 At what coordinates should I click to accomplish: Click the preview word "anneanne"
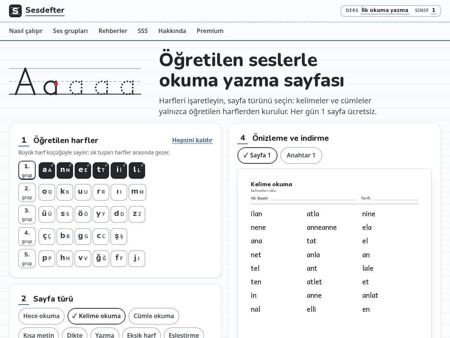pyautogui.click(x=322, y=227)
